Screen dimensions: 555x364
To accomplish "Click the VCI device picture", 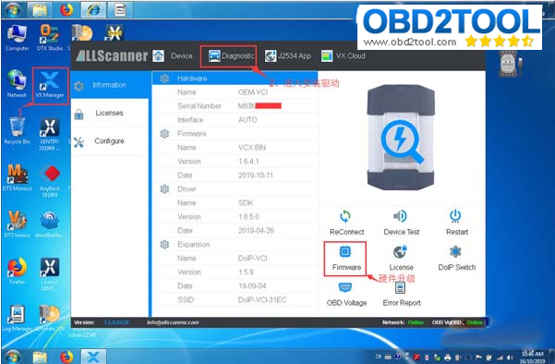I will point(401,138).
